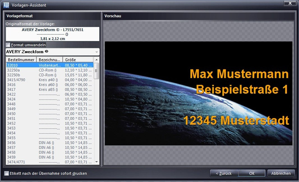Choose the 3415/4790 Kreis ø40 entry
299x182 pixels.
[x=49, y=80]
